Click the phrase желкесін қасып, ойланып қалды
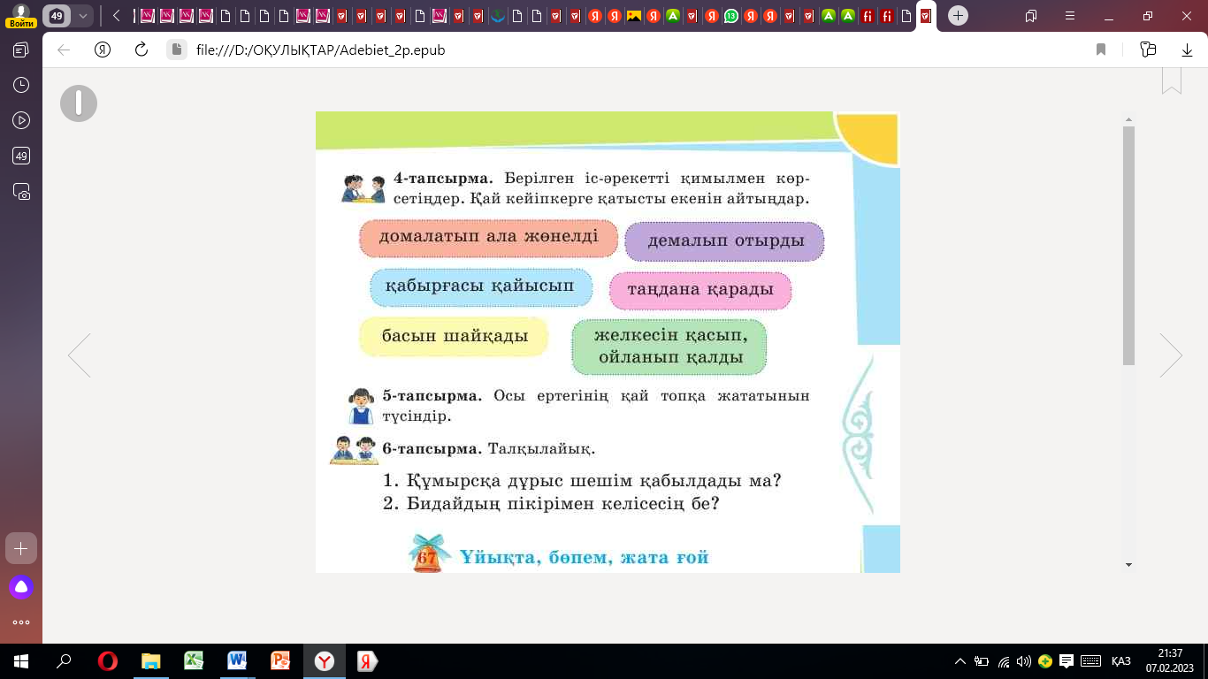This screenshot has height=679, width=1208. tap(669, 347)
